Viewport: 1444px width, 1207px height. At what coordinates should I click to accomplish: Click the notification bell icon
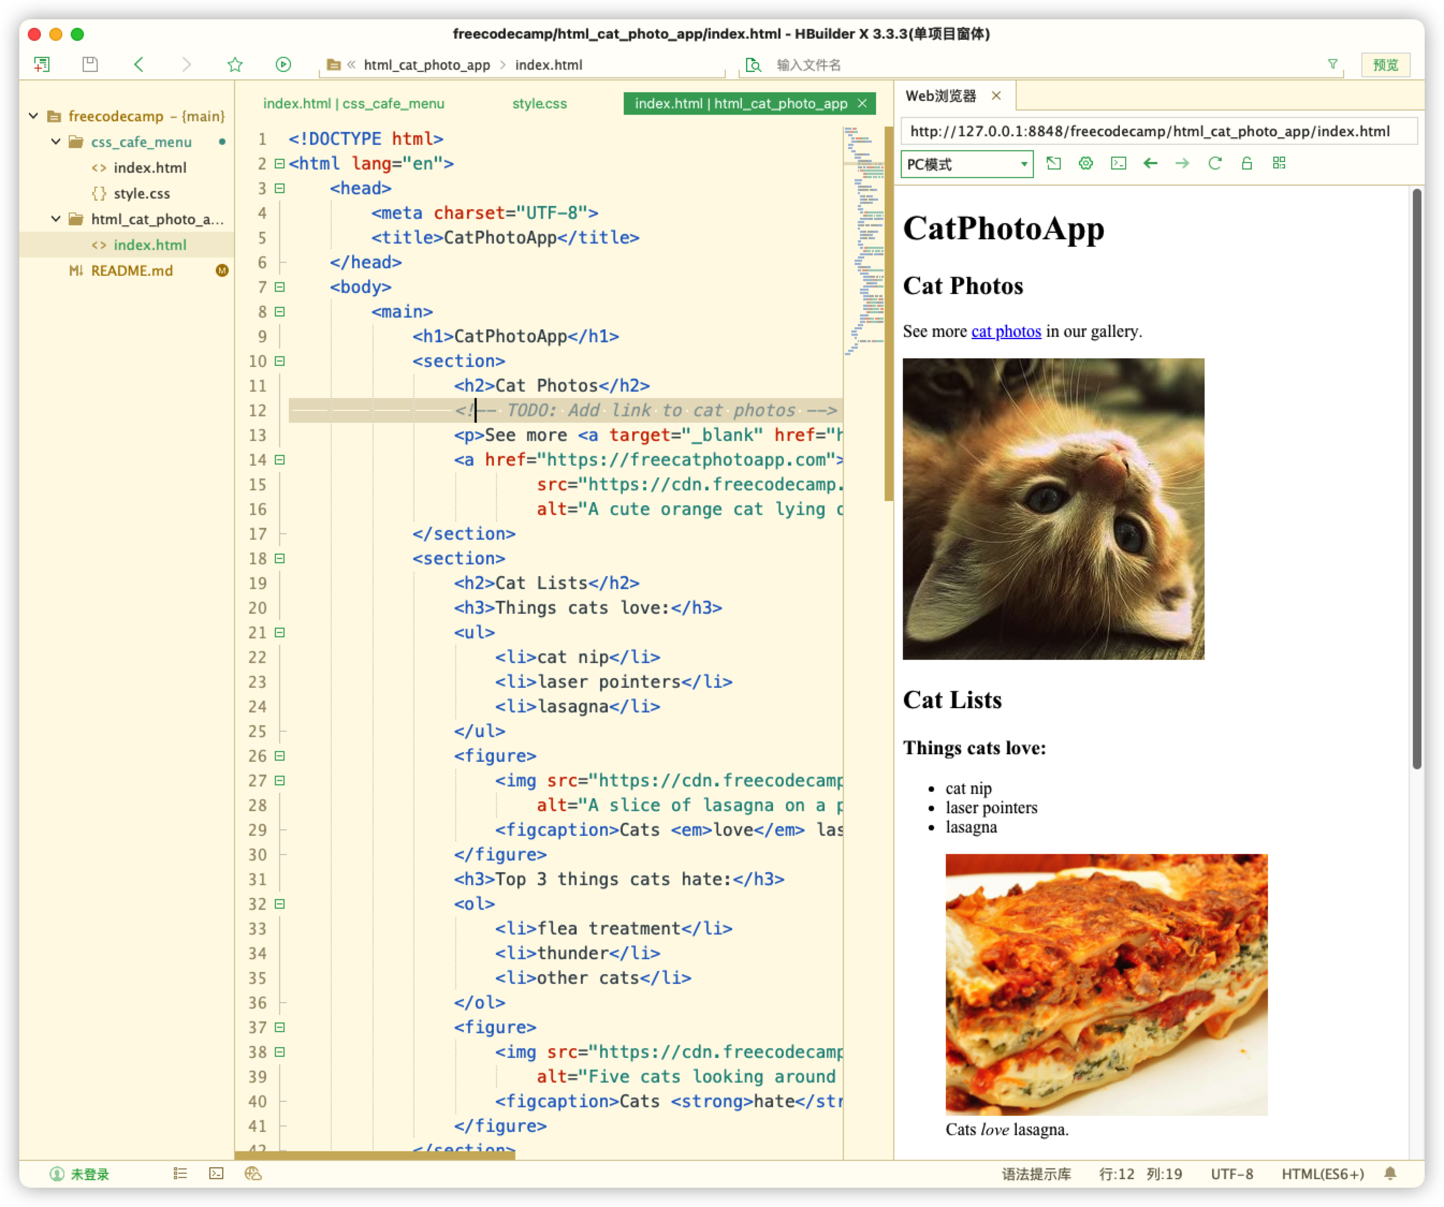click(1390, 1174)
